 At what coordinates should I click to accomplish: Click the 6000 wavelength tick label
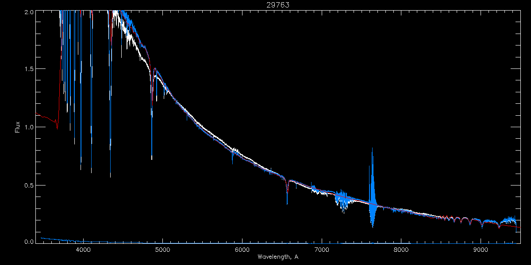click(242, 250)
